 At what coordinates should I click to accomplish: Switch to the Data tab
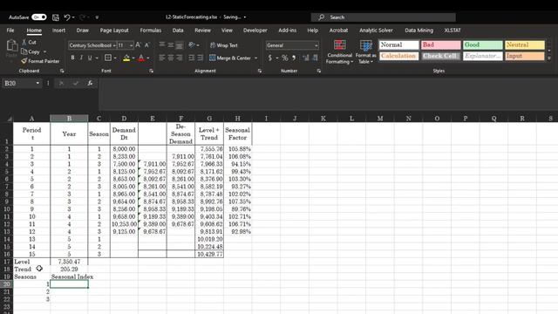pyautogui.click(x=178, y=31)
